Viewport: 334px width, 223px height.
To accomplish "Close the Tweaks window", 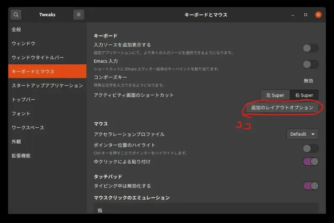I will [318, 15].
